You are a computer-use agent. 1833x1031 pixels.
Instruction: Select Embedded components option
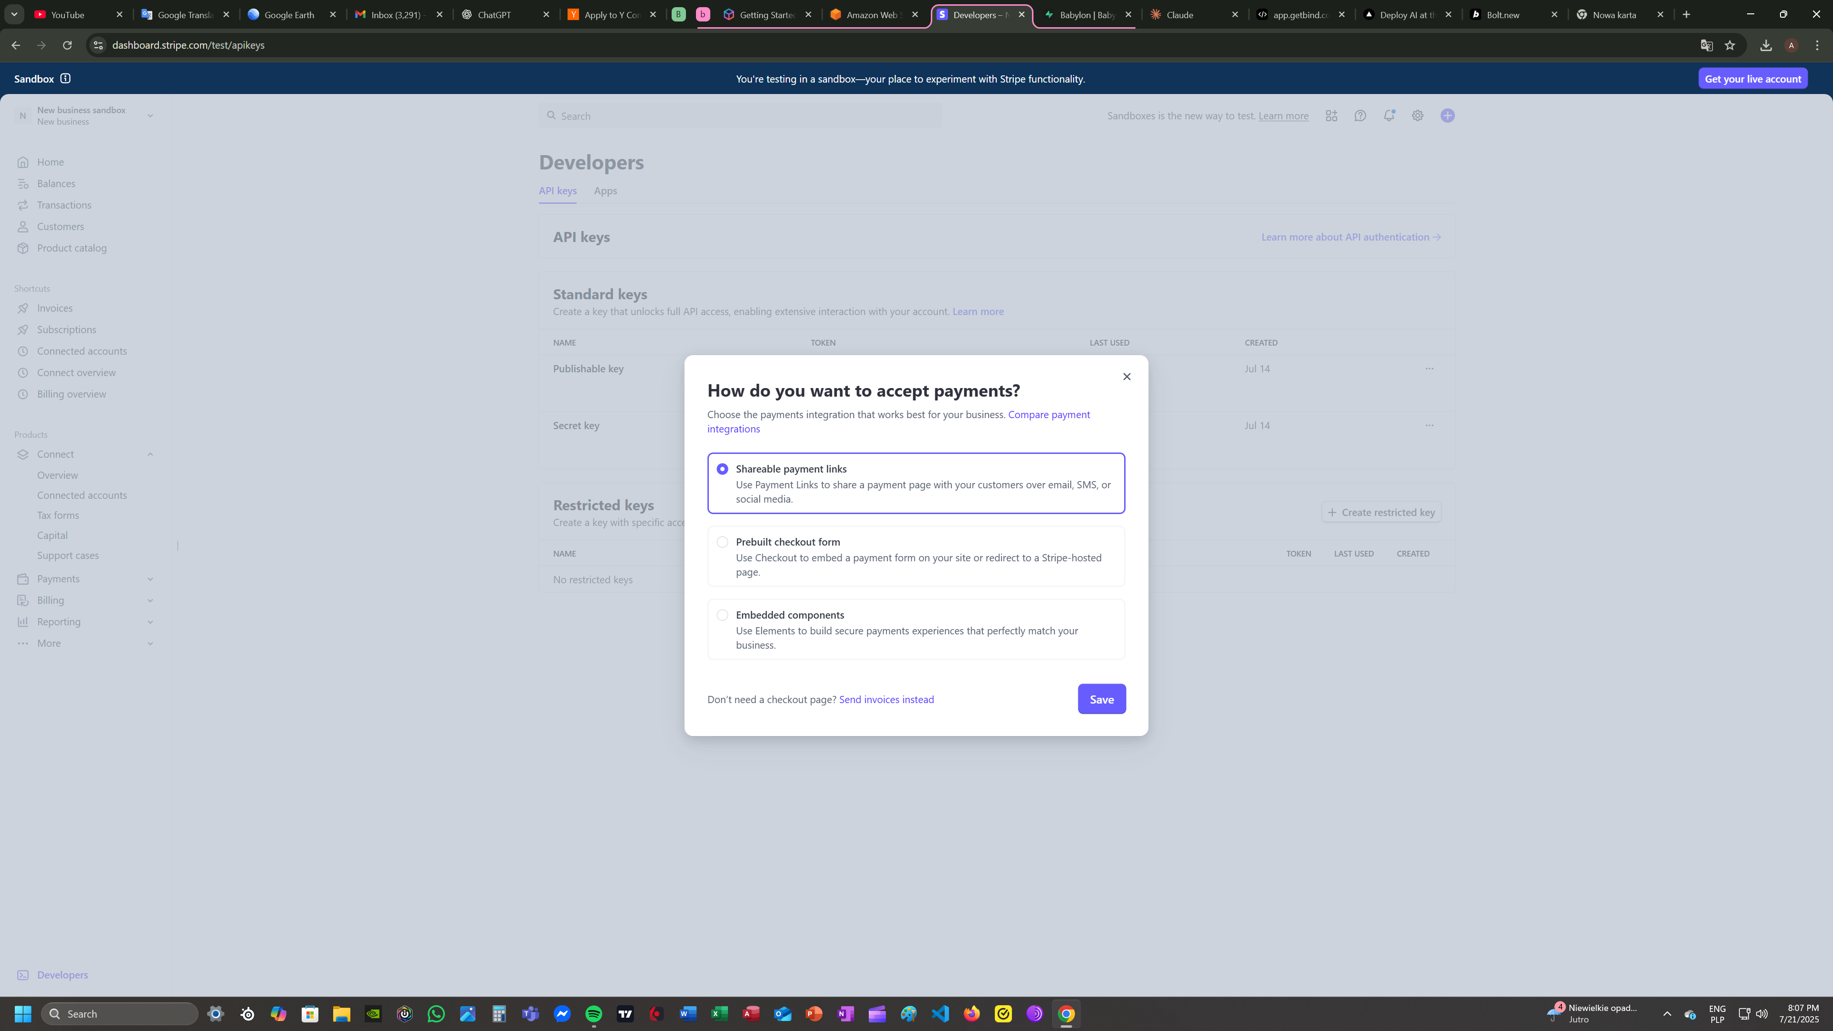[x=722, y=615]
